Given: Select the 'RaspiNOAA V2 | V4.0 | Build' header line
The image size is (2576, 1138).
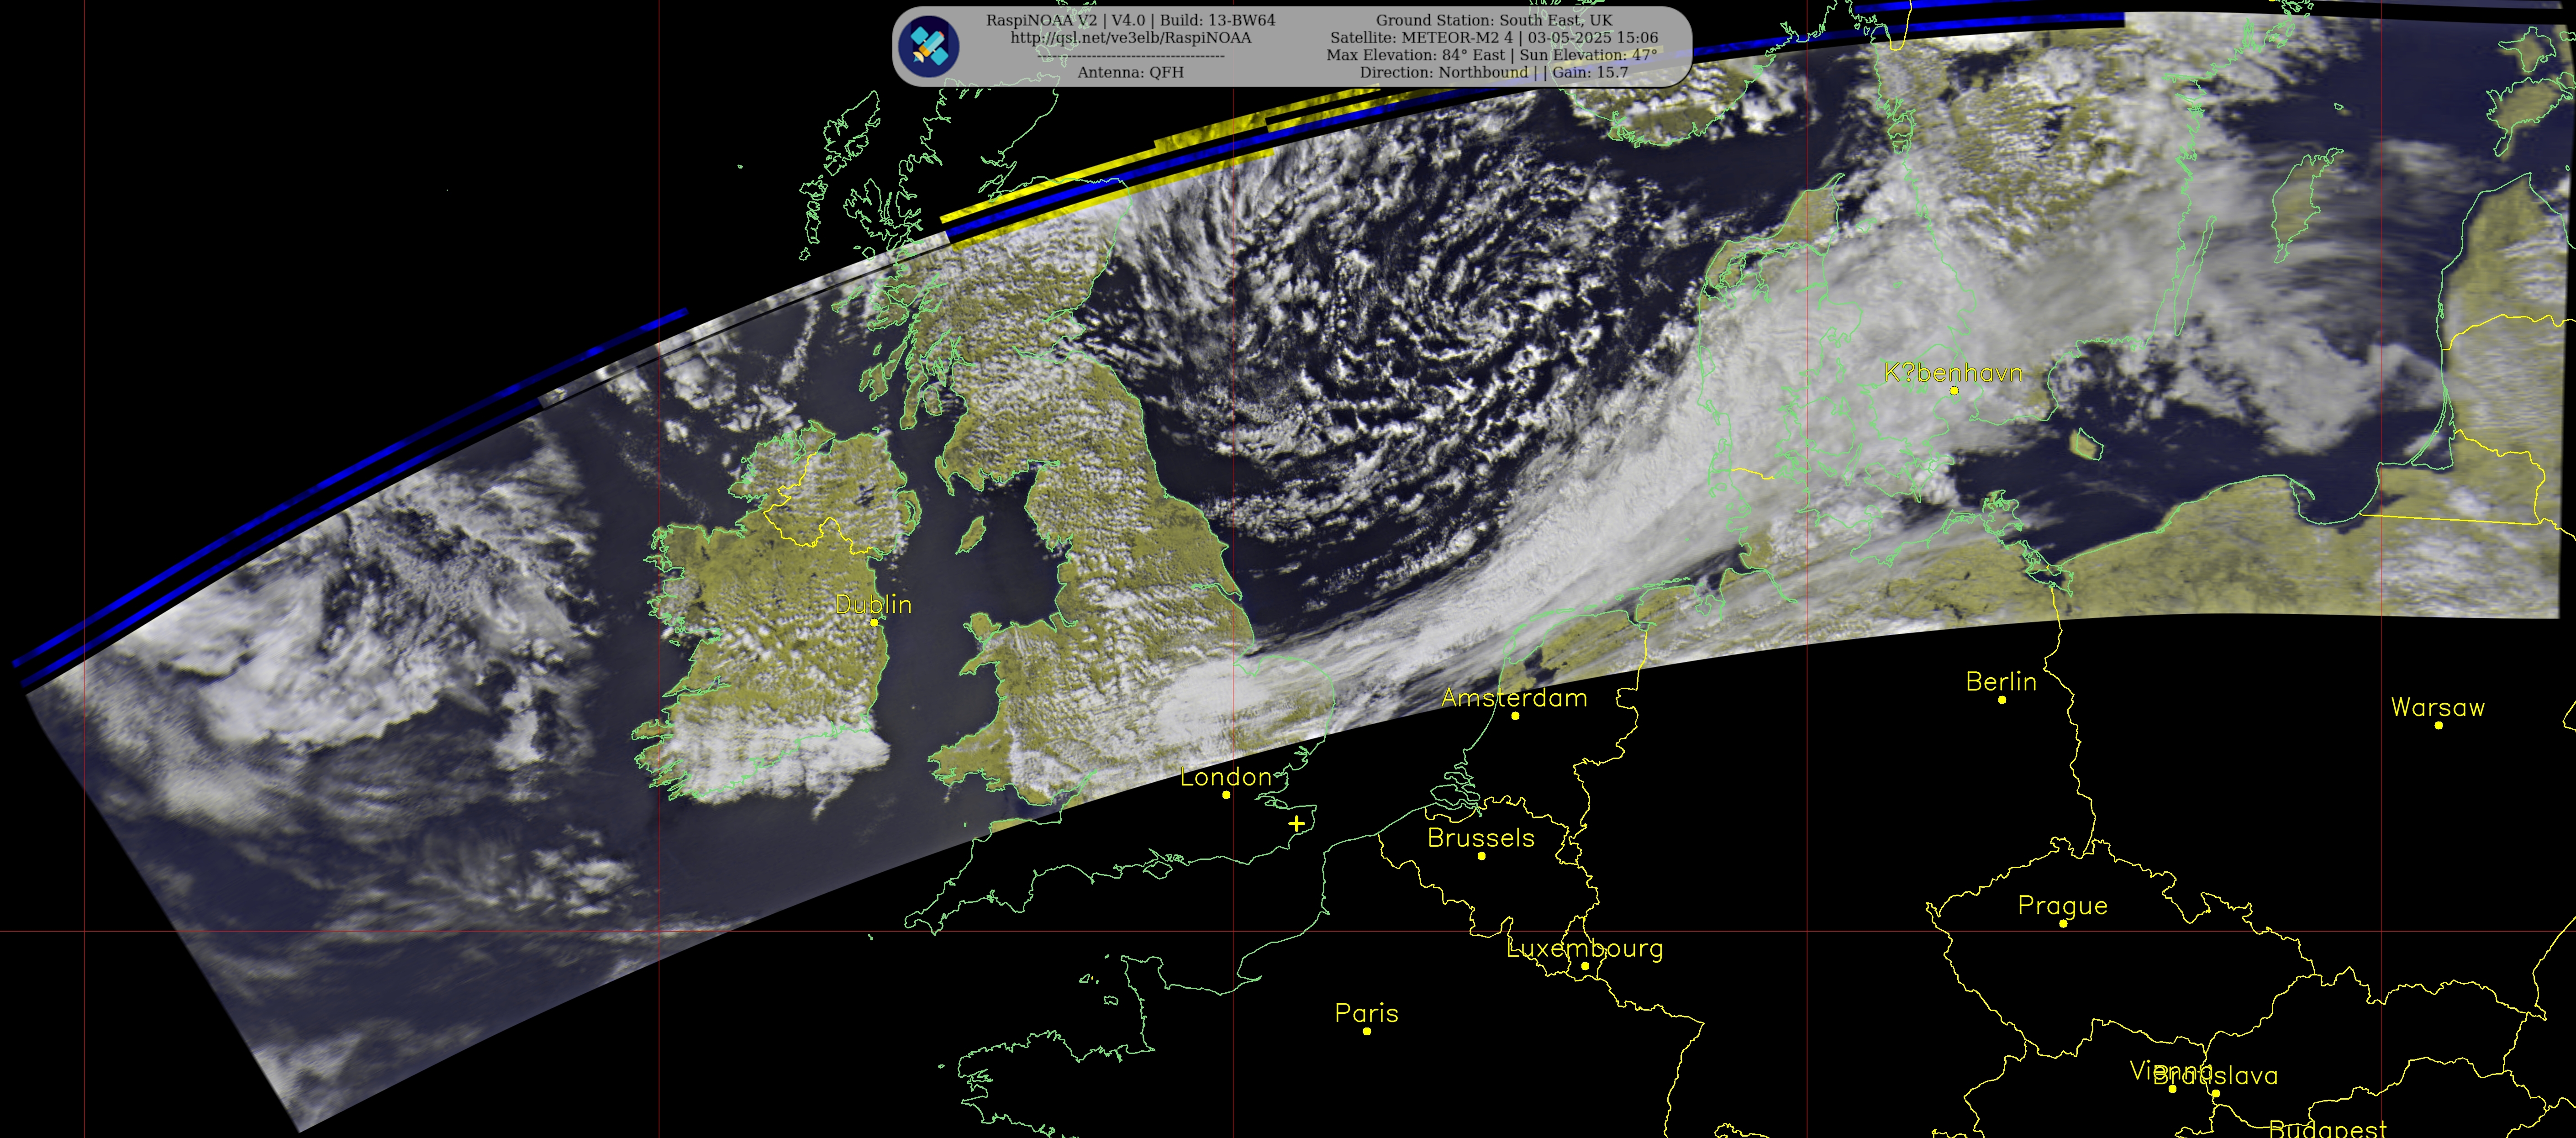Looking at the screenshot, I should pyautogui.click(x=1130, y=20).
